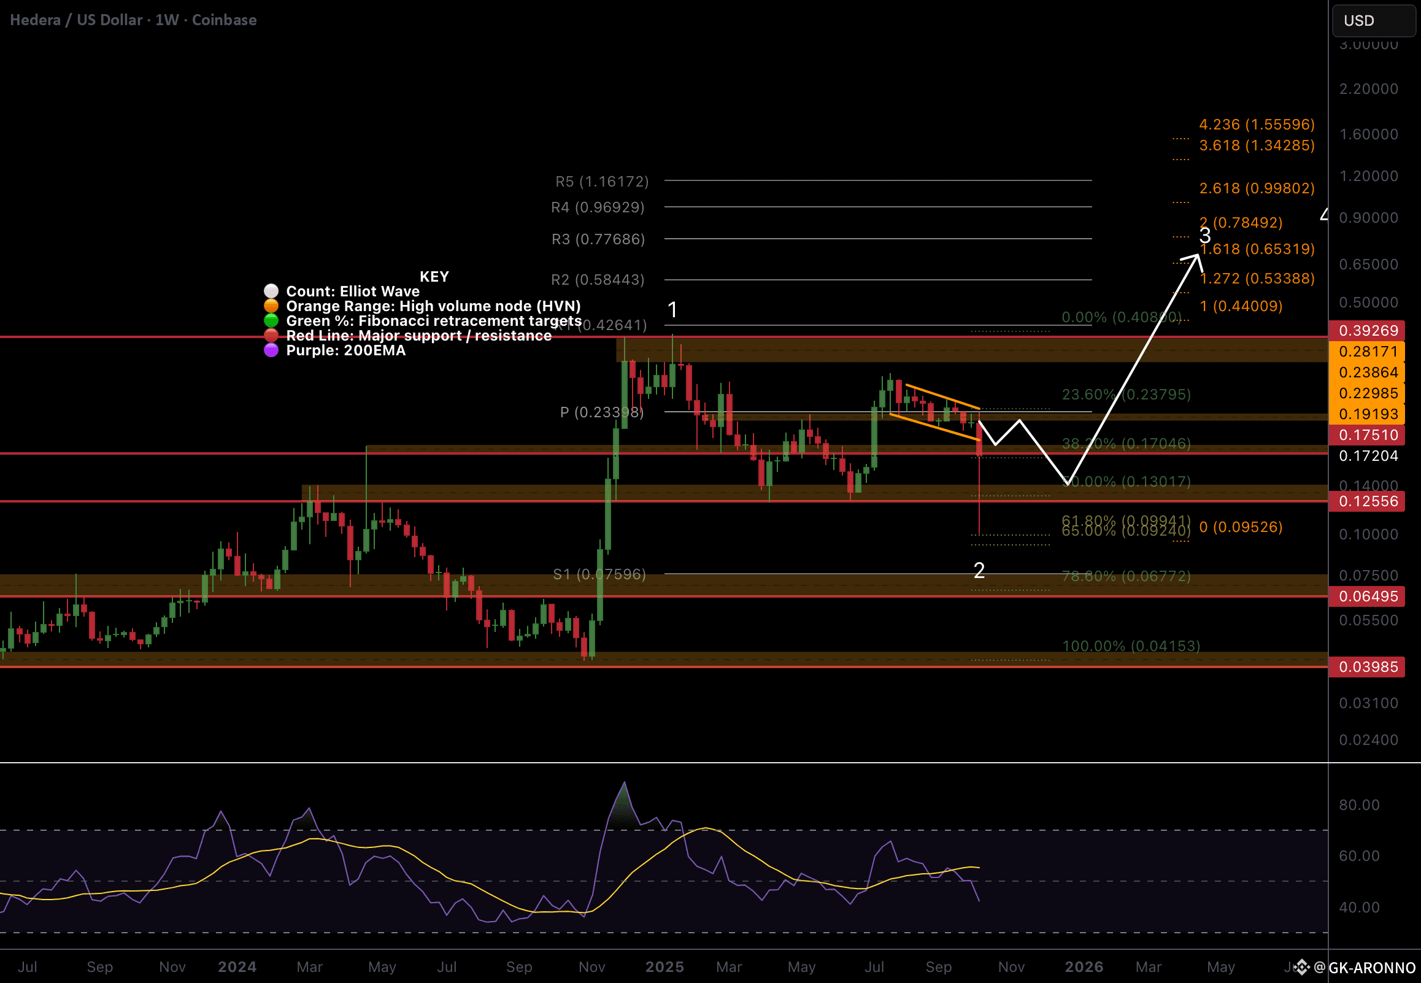The image size is (1421, 983).
Task: Select the wave 2 count label
Action: click(979, 570)
